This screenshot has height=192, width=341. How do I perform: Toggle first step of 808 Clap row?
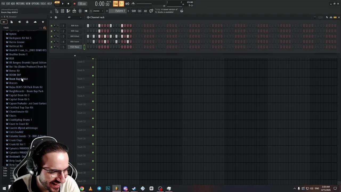(88, 31)
